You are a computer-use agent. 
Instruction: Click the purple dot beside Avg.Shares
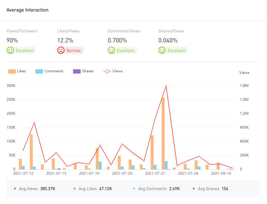coord(194,189)
